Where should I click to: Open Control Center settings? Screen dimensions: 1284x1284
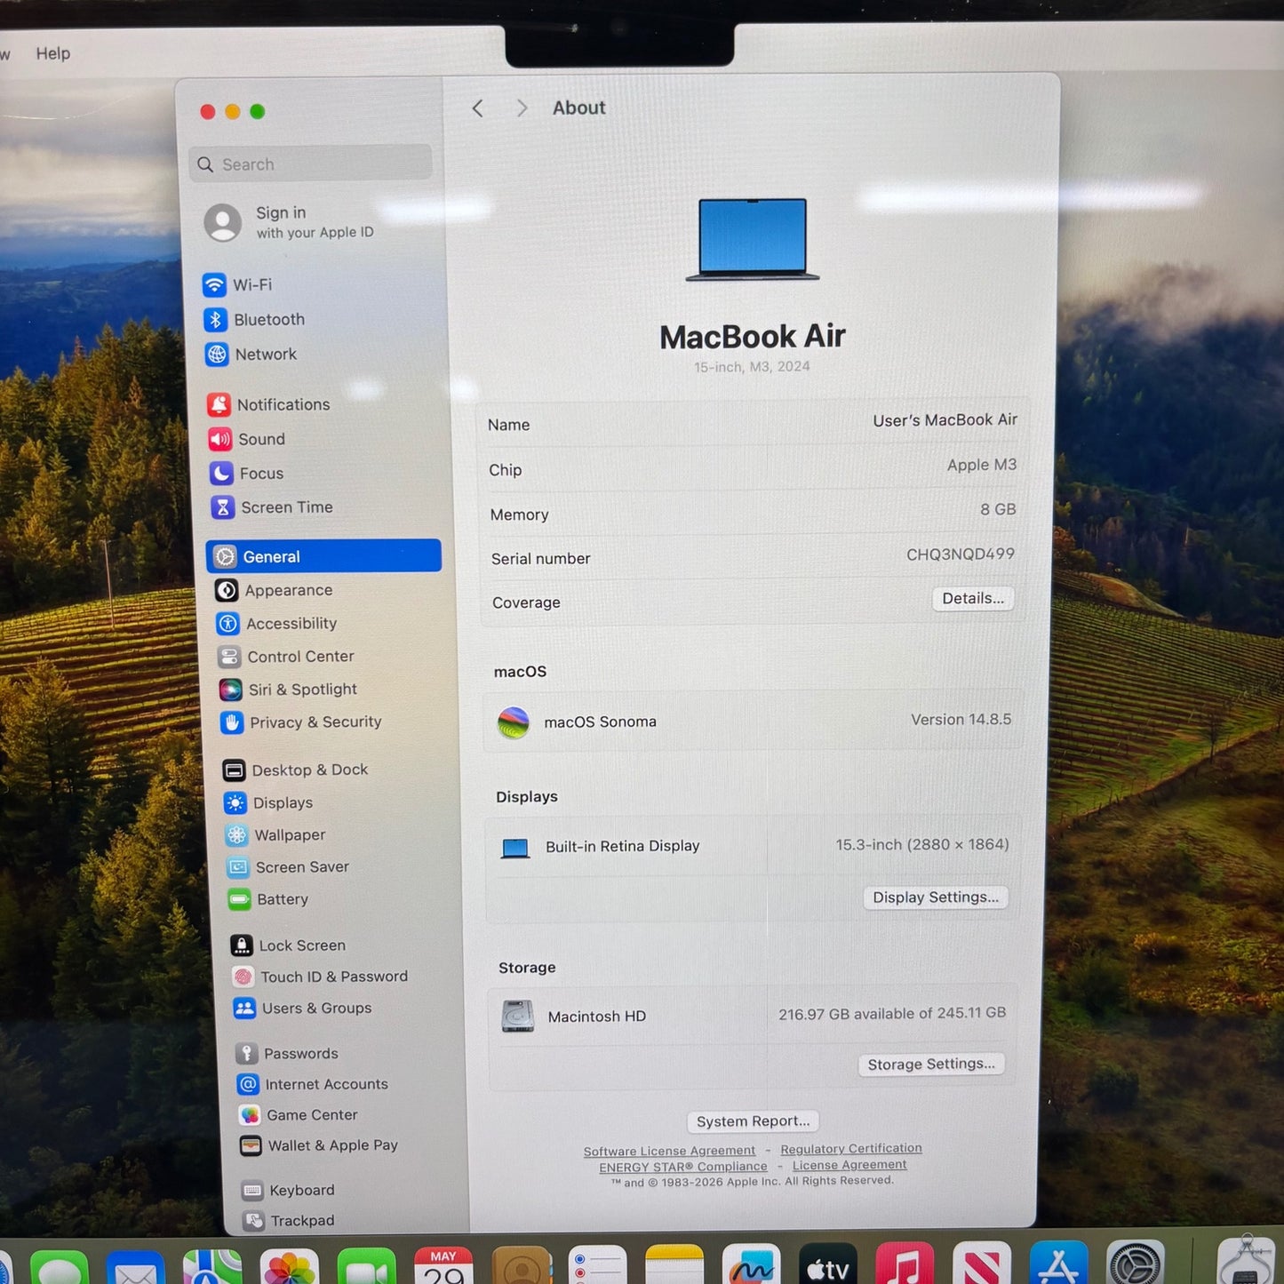[286, 657]
